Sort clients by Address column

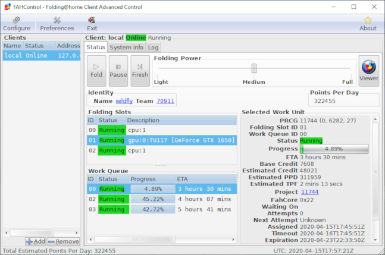(x=68, y=46)
